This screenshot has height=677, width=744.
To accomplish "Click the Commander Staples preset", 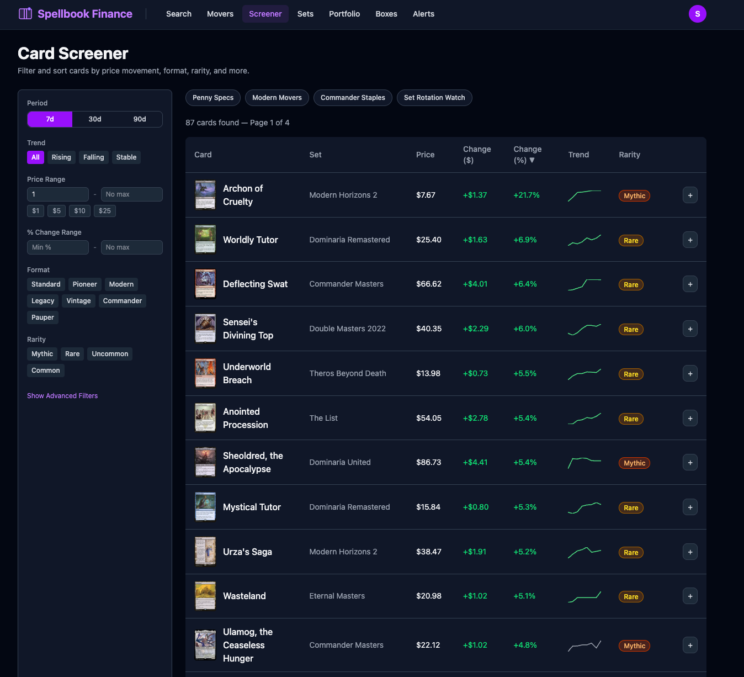I will 353,98.
